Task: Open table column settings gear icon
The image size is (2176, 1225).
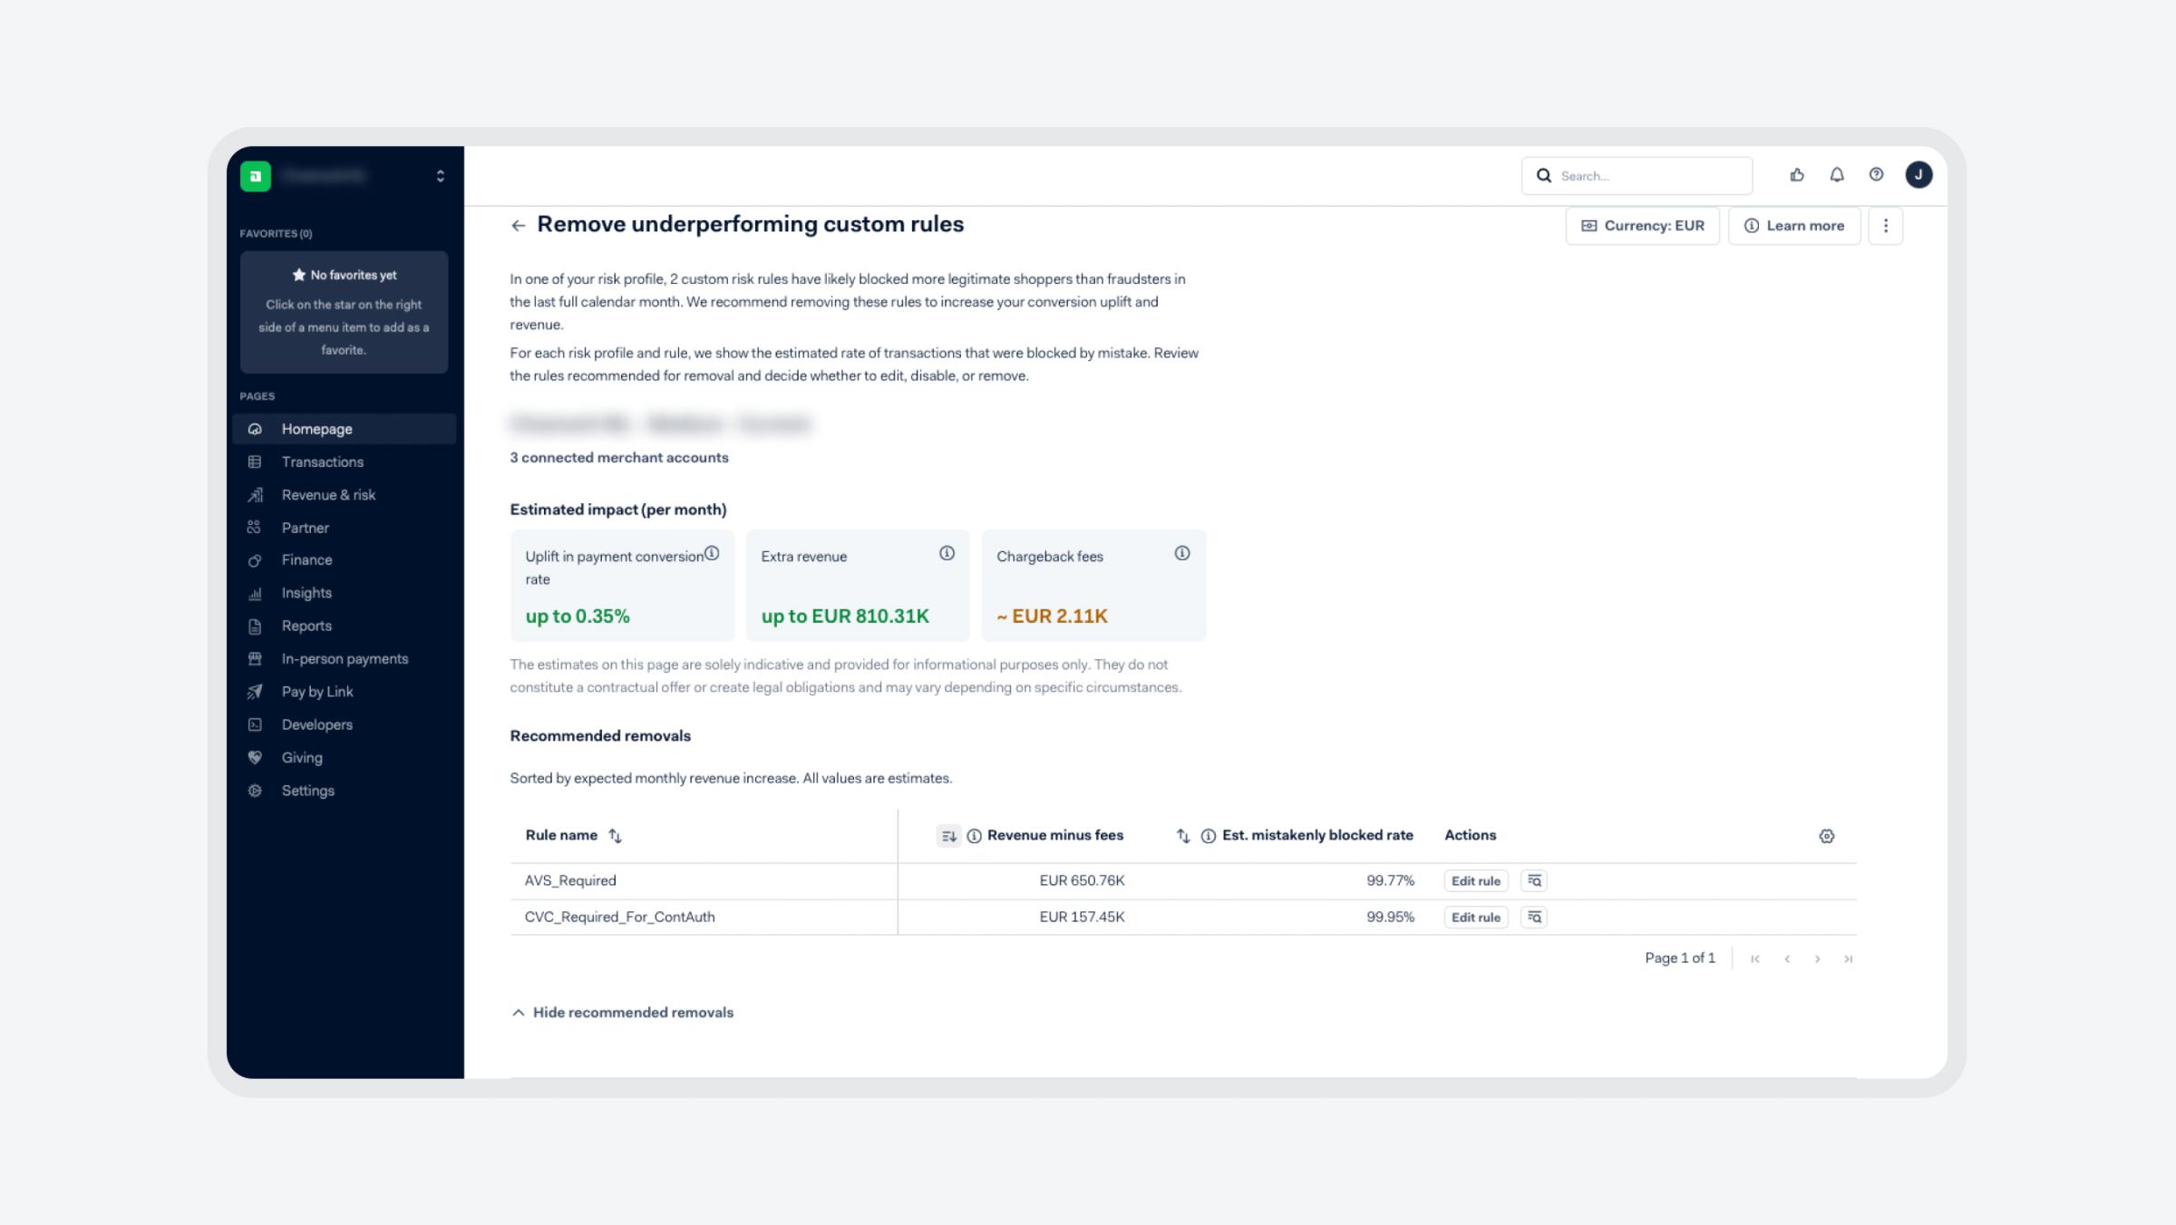Action: click(1826, 836)
